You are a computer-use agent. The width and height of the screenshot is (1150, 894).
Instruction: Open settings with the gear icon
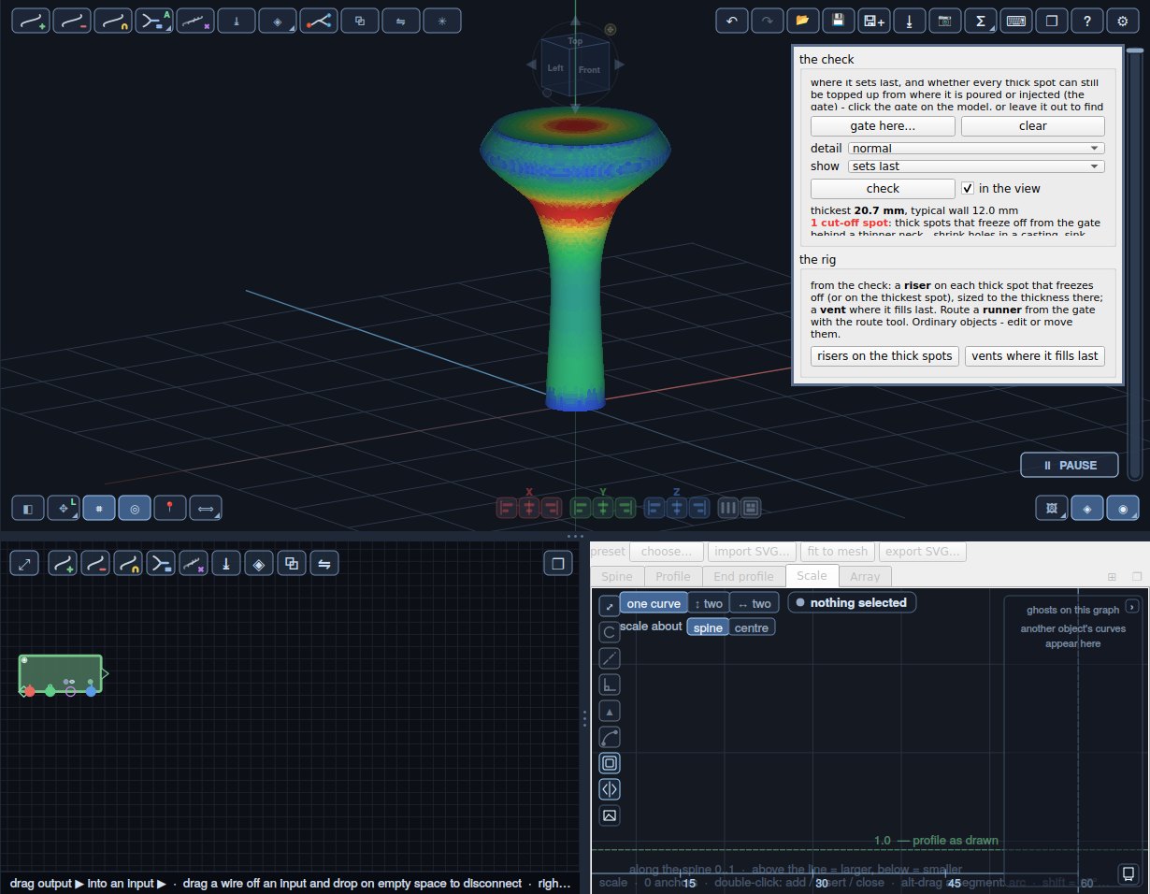coord(1123,21)
